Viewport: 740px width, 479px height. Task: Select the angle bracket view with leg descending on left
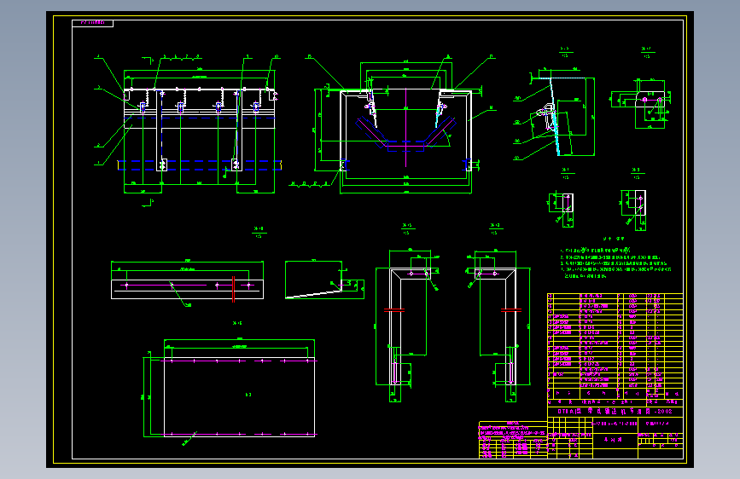pyautogui.click(x=407, y=326)
